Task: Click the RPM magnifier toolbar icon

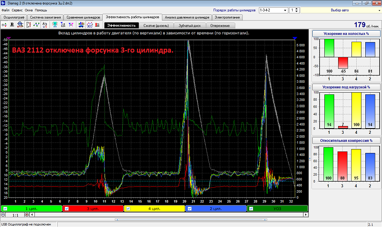Action: (20, 25)
